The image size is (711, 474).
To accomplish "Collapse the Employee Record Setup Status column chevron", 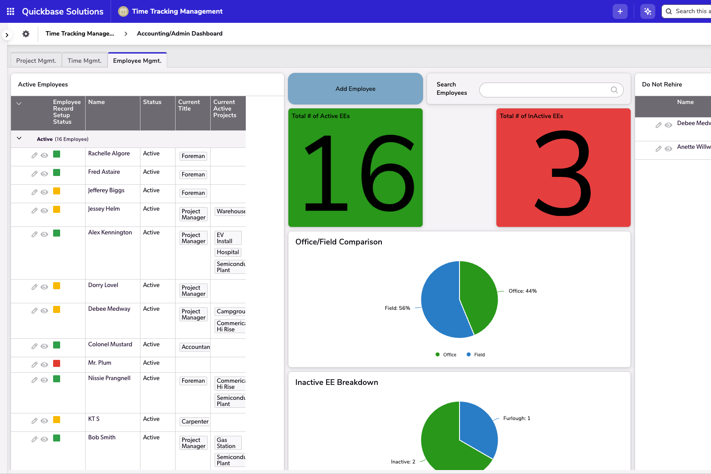I will (x=19, y=103).
